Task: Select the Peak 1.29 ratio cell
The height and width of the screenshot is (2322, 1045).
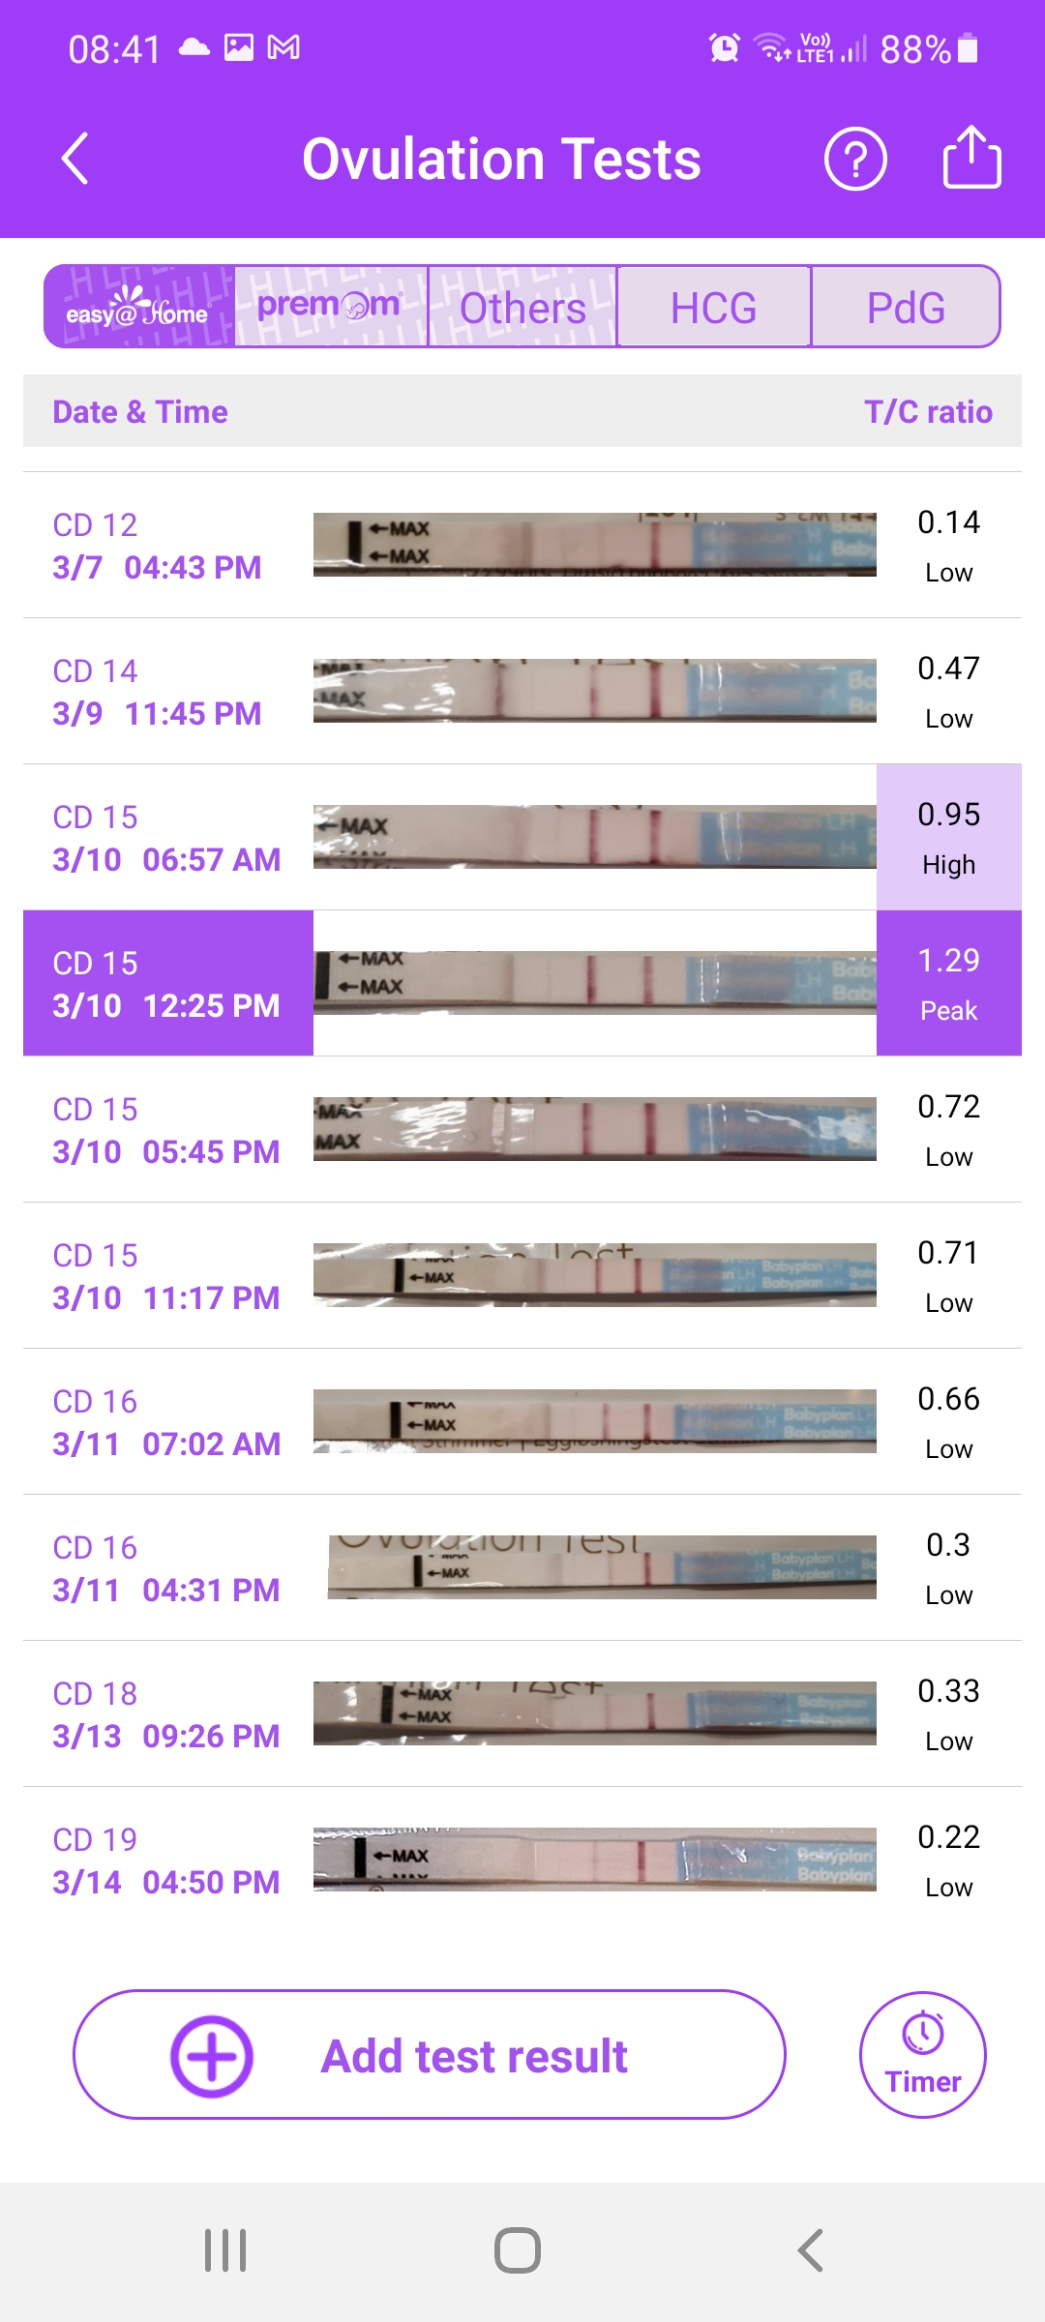Action: point(948,983)
